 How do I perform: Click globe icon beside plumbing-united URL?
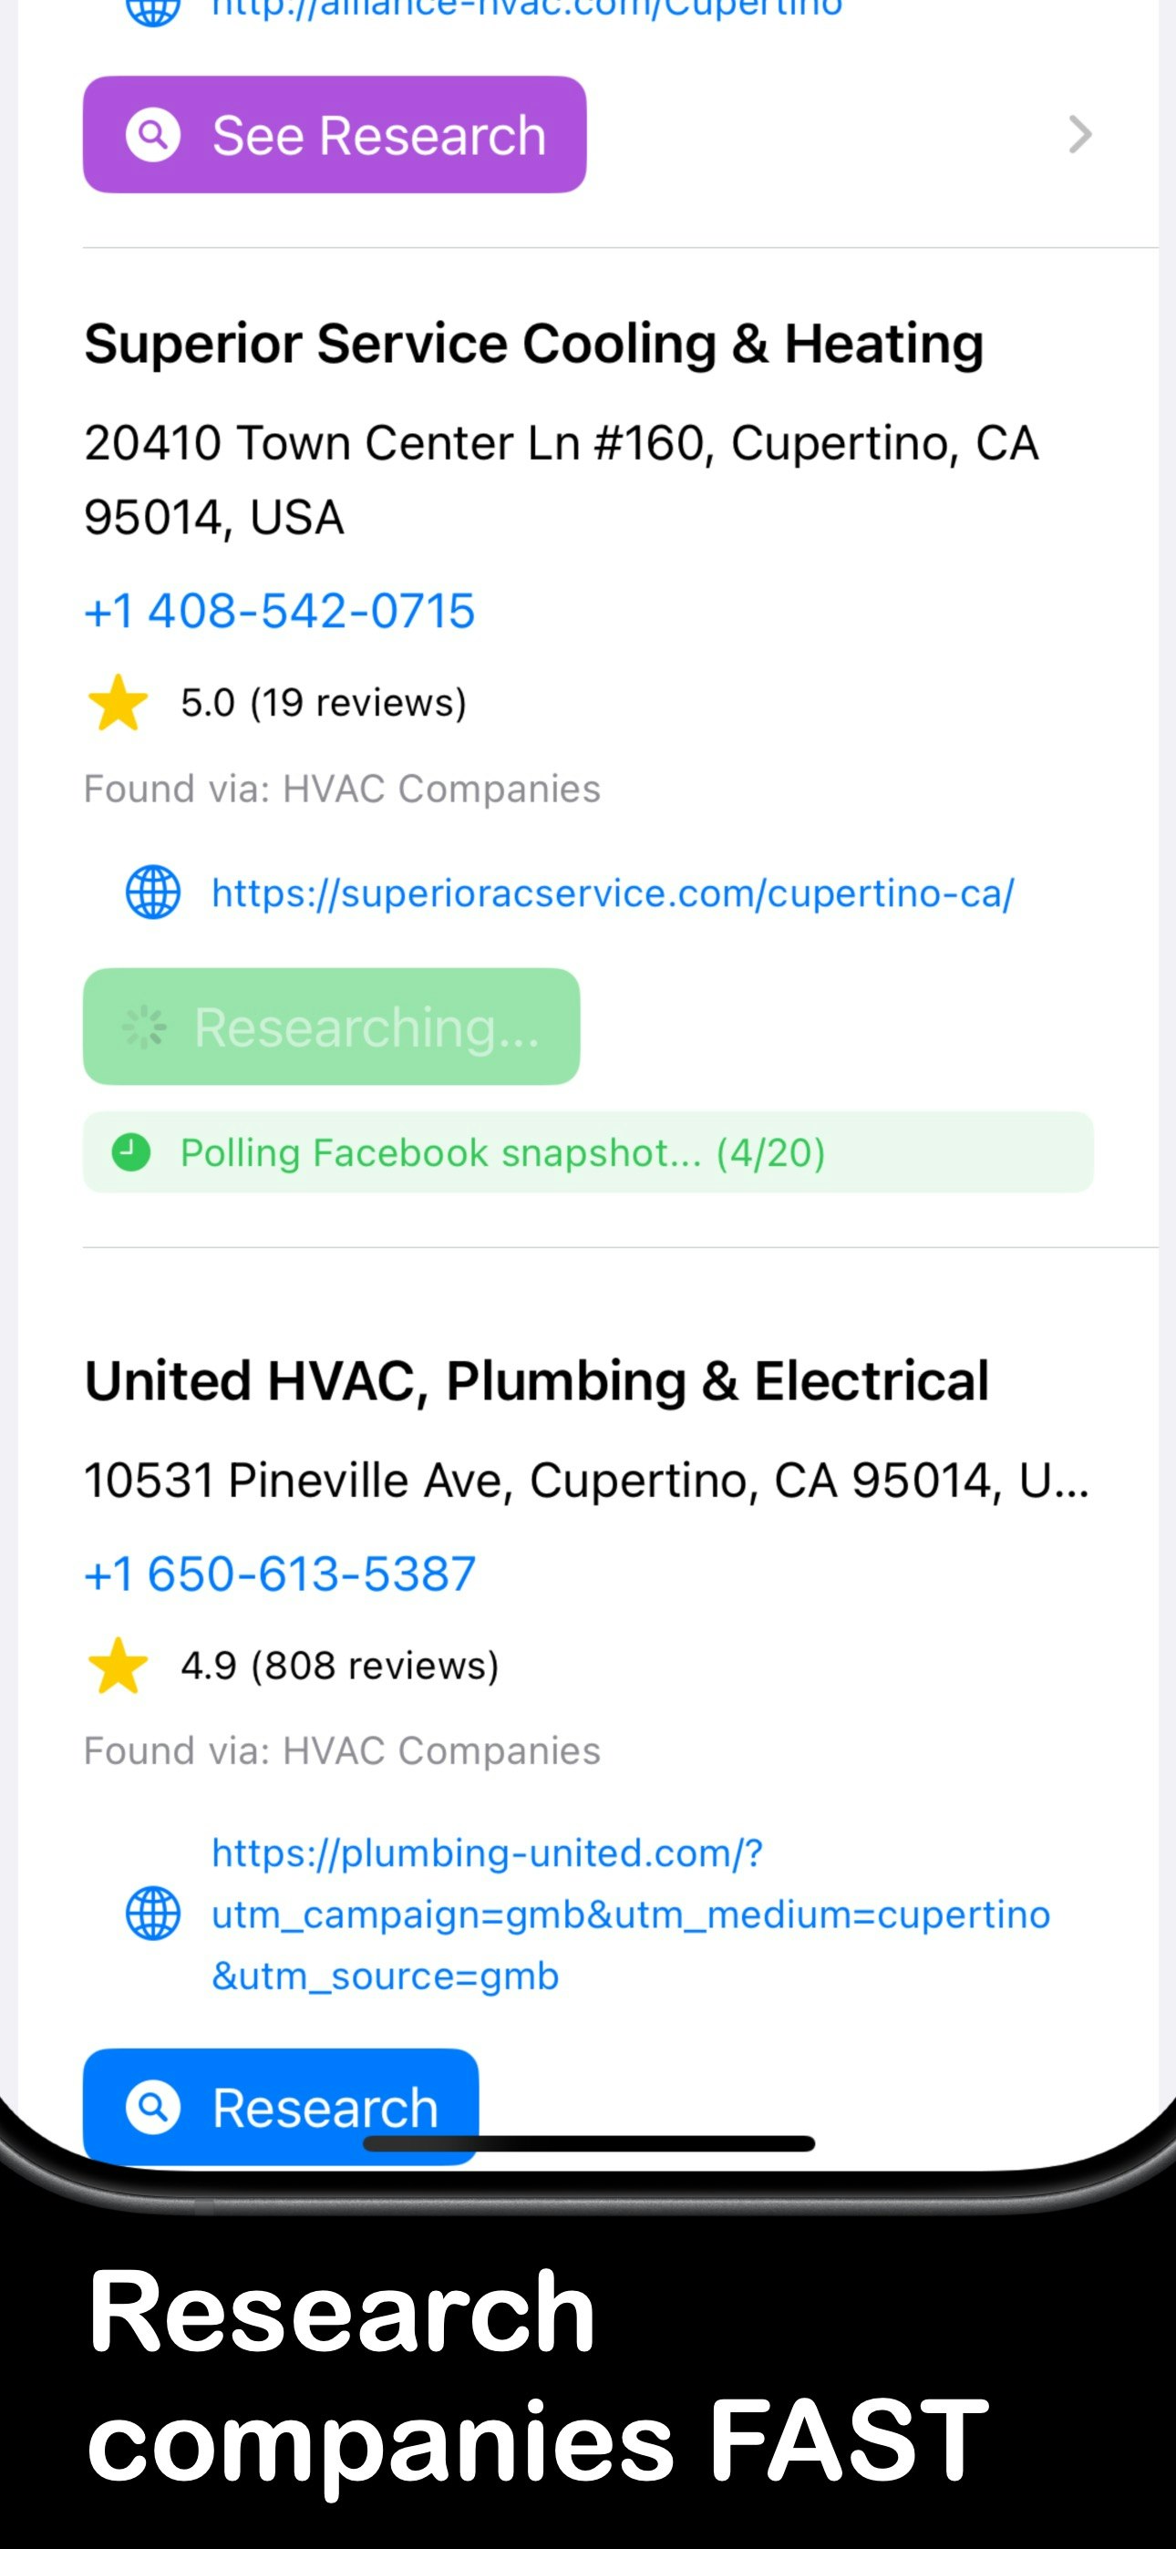pyautogui.click(x=152, y=1913)
